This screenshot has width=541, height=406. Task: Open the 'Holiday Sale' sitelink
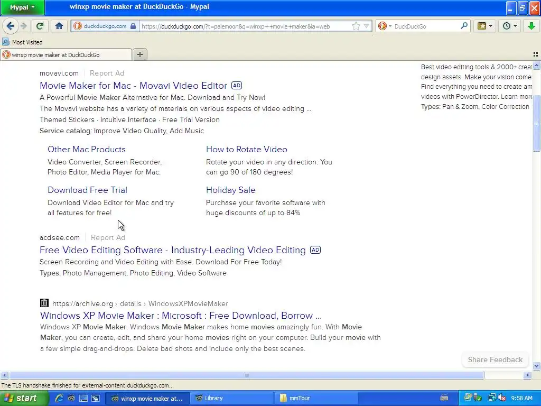click(x=231, y=190)
